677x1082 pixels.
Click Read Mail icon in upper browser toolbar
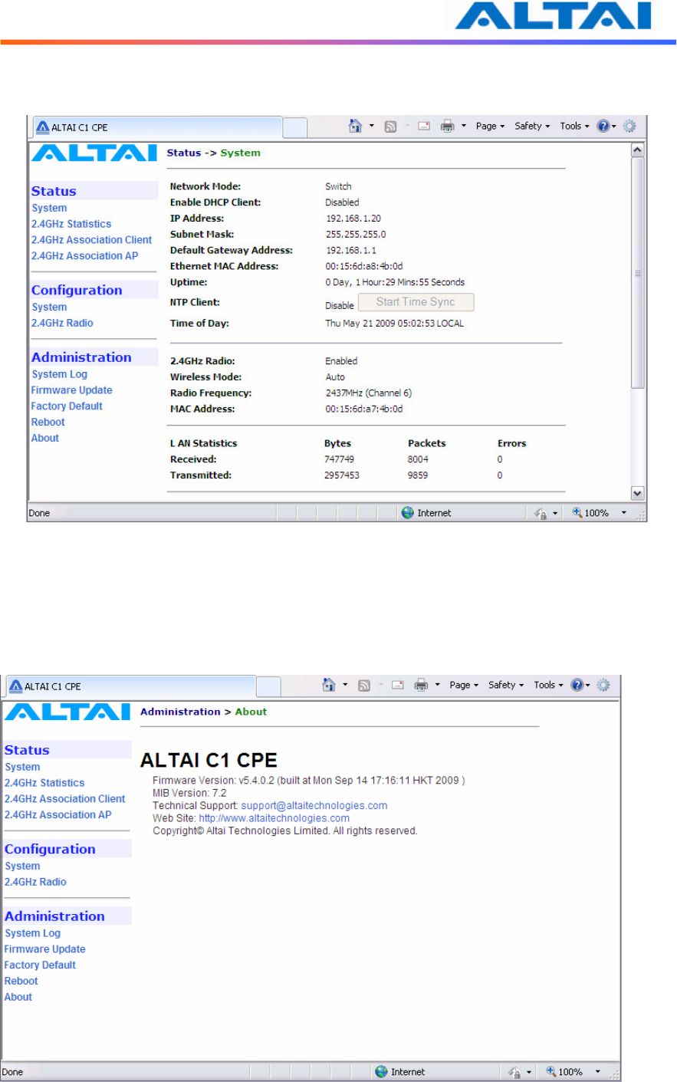pos(424,126)
